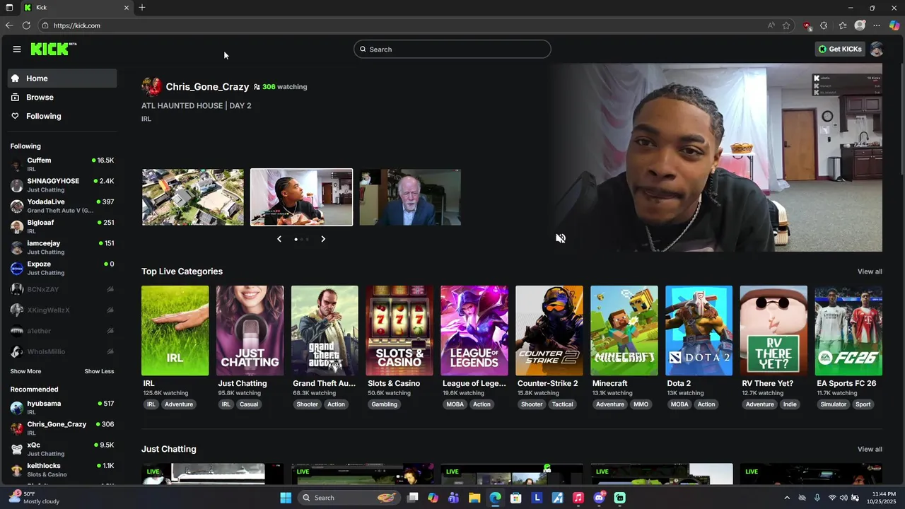Go back in browser
Screen dimensions: 905x509
[9, 25]
